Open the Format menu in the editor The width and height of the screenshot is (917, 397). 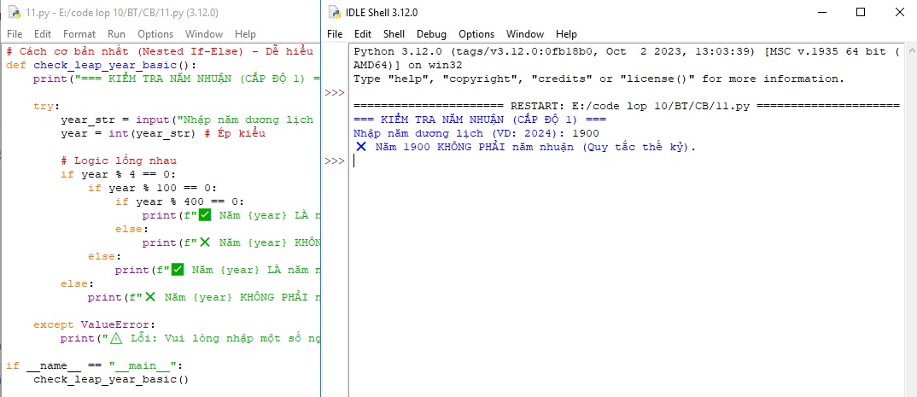79,34
